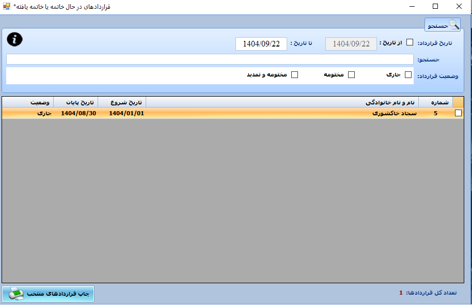Sort by 'وضعیت' column header

click(x=27, y=102)
